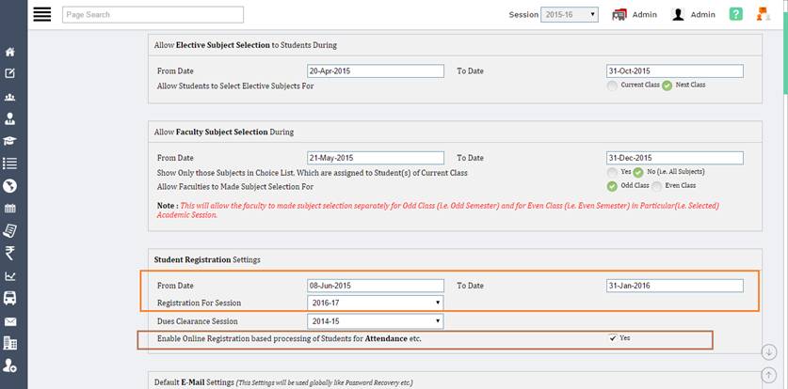Image resolution: width=788 pixels, height=389 pixels.
Task: Select Current Class for elective subjects
Action: [613, 86]
